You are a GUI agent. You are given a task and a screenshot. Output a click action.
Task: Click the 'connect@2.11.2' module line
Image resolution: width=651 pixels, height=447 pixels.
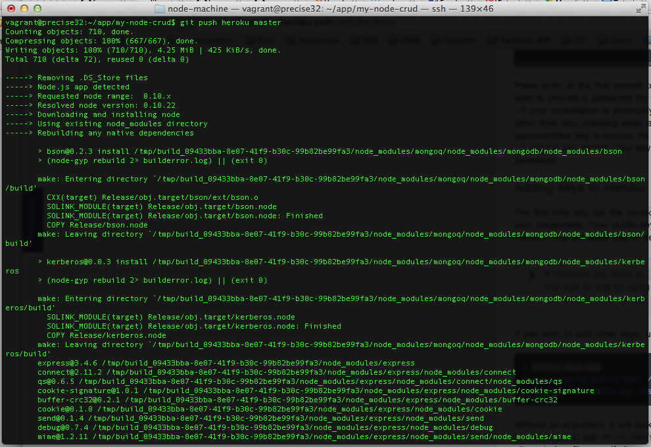click(277, 372)
